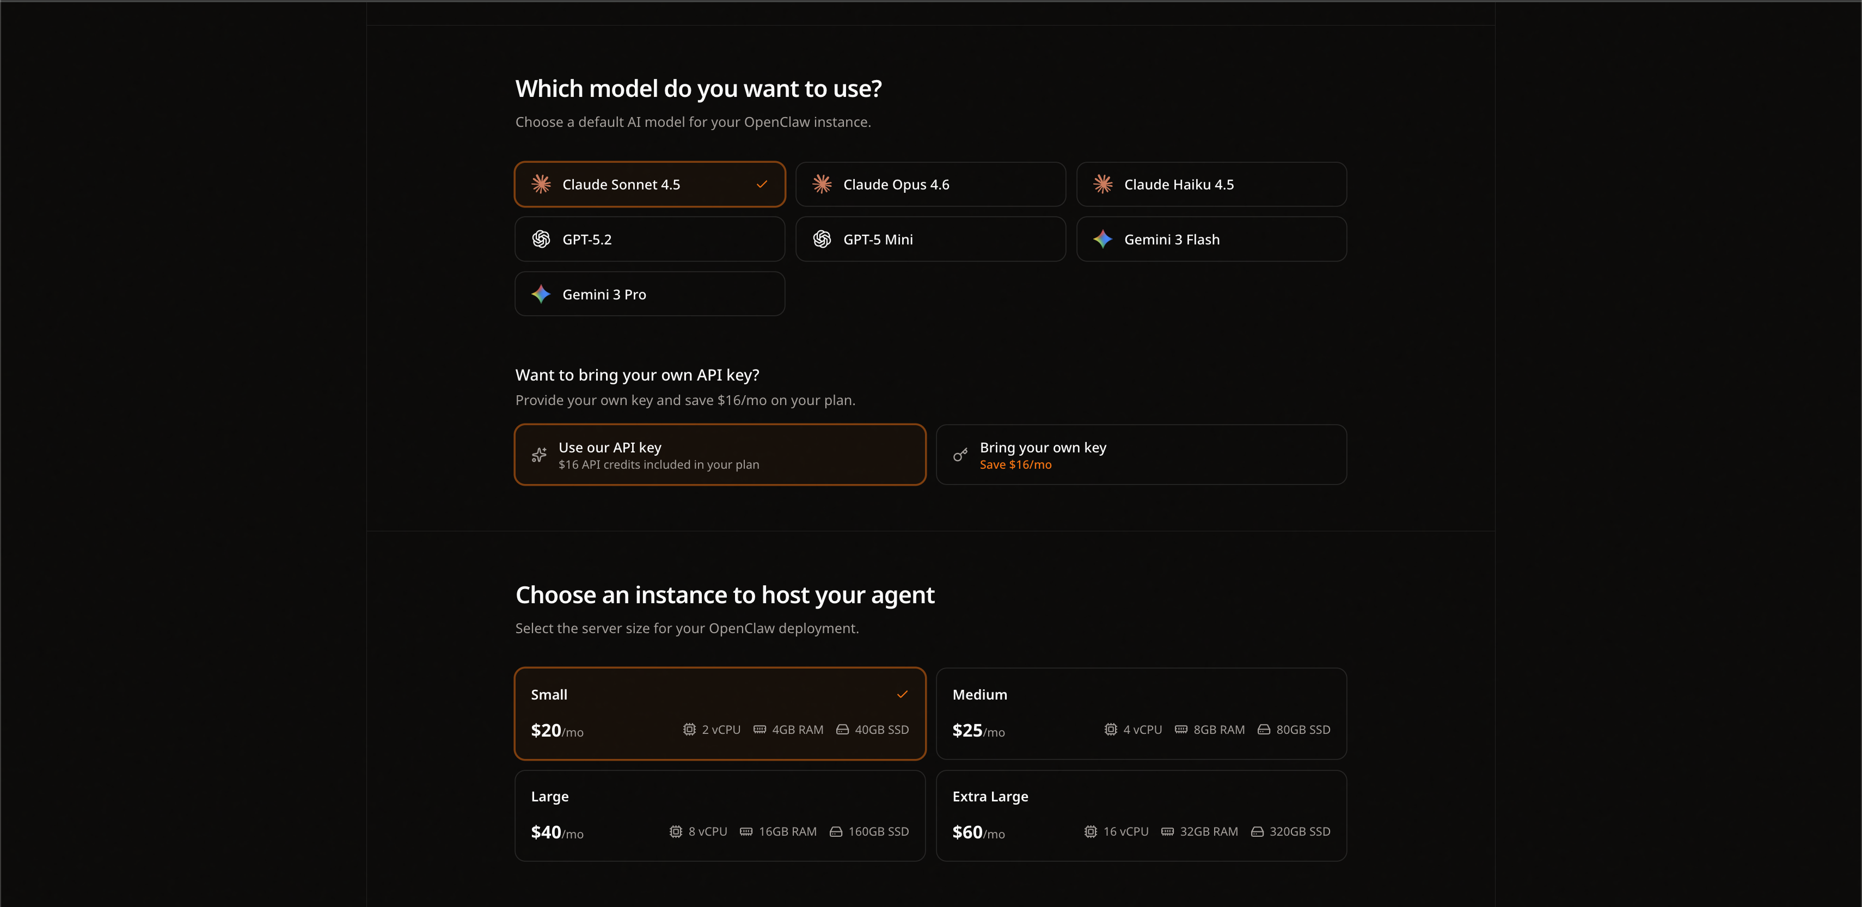Image resolution: width=1862 pixels, height=907 pixels.
Task: Switch to Bring your own key option
Action: 1142,455
